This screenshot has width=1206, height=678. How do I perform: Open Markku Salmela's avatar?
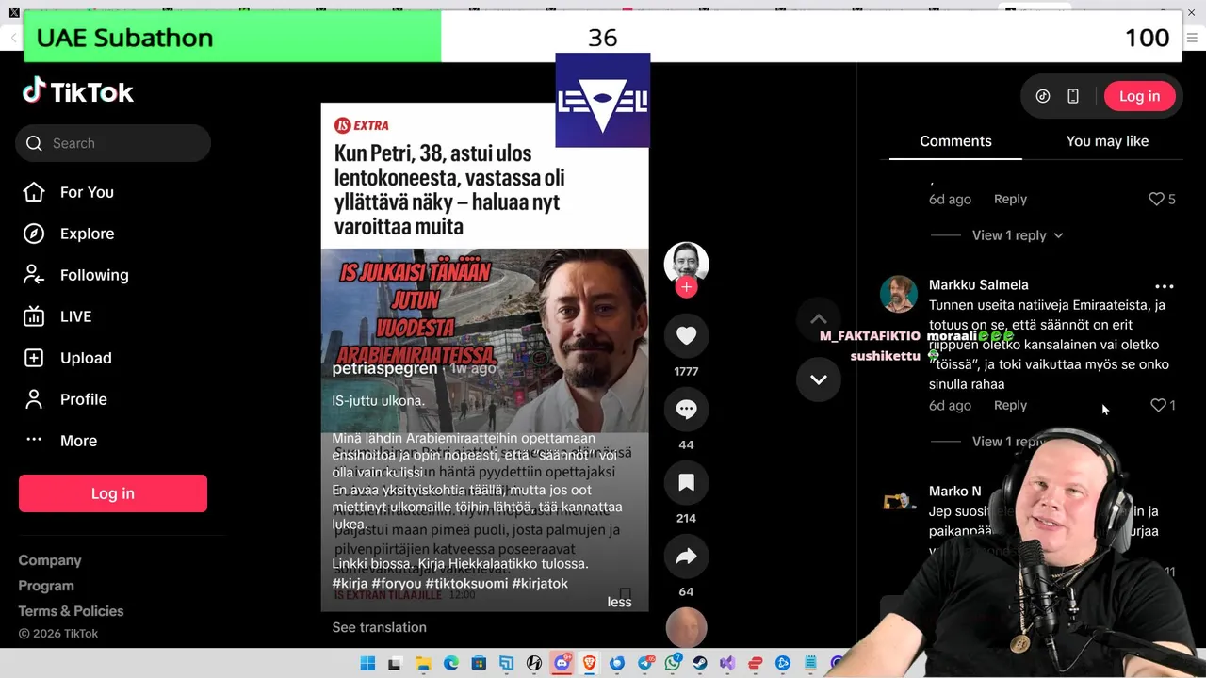click(899, 294)
